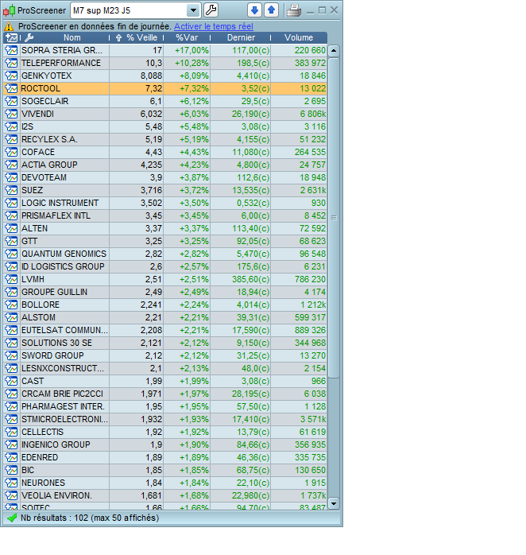The width and height of the screenshot is (526, 555).
Task: Sort by the Volume column
Action: pyautogui.click(x=299, y=37)
